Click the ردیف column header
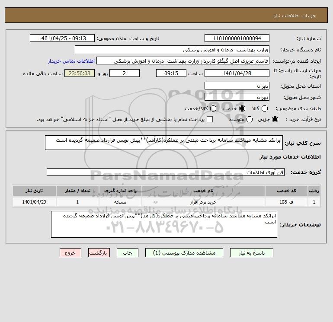The image size is (333, 322). 314,191
